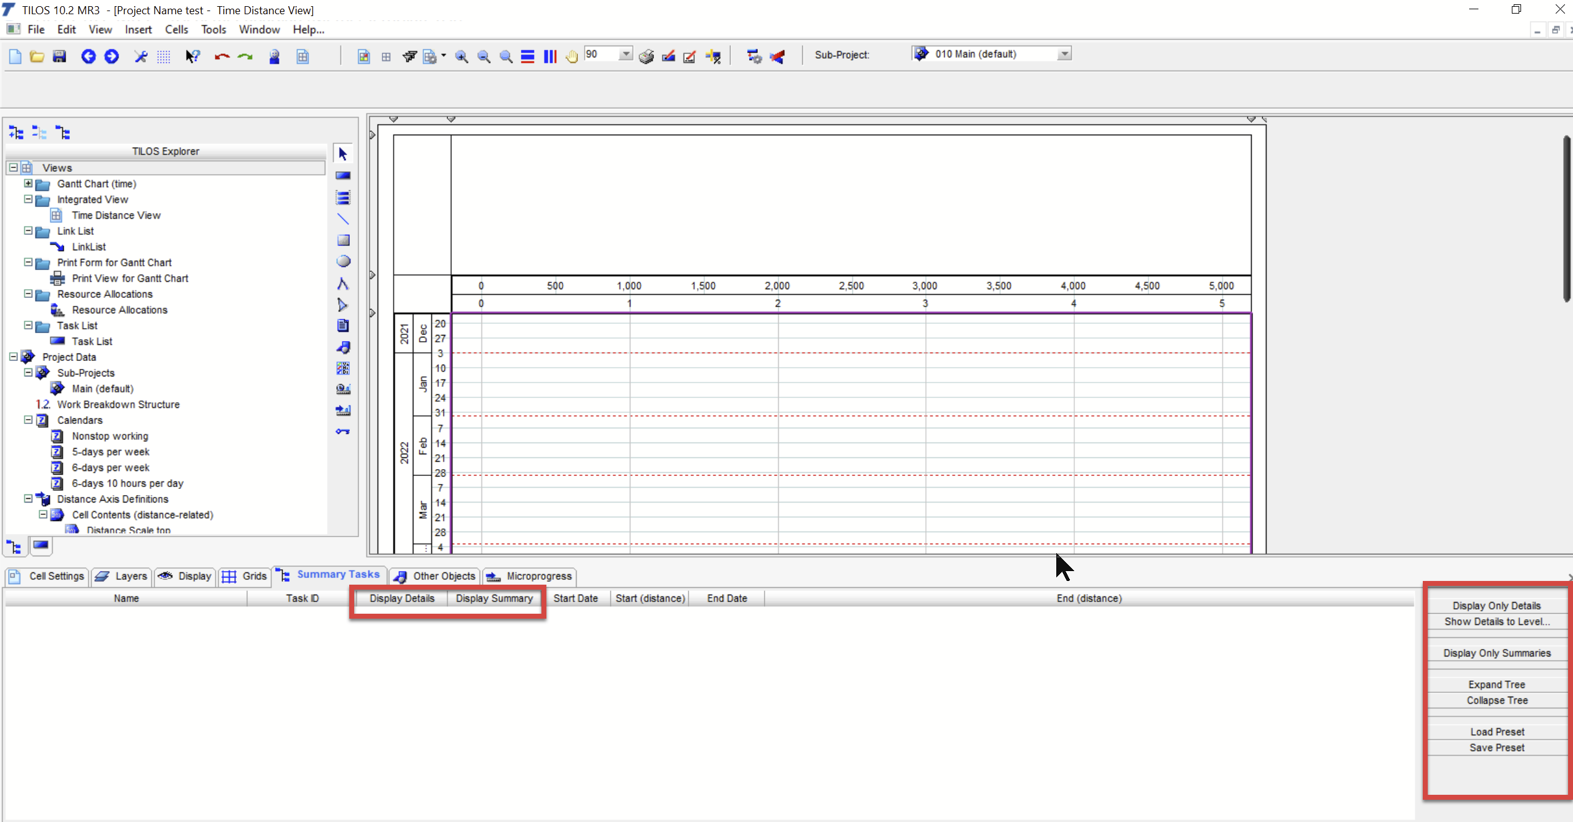Select the line drawing tool
This screenshot has height=822, width=1573.
(342, 219)
